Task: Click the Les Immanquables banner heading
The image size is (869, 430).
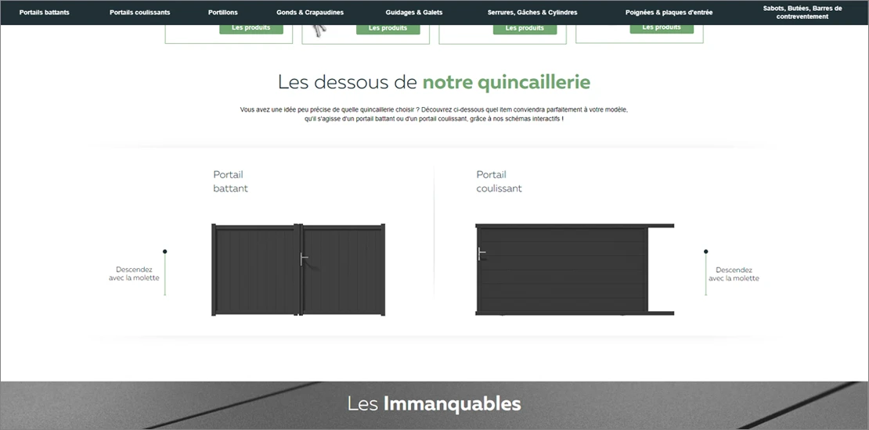Action: tap(434, 404)
